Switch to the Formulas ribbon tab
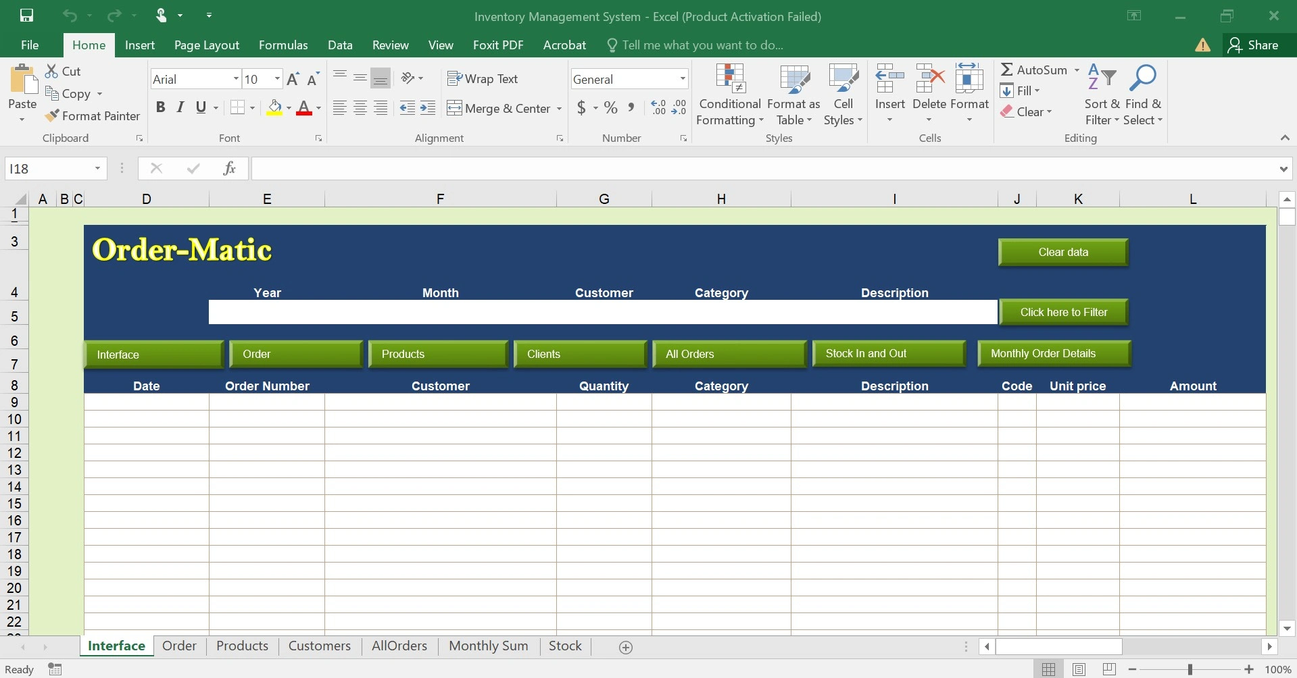The image size is (1297, 678). click(283, 45)
